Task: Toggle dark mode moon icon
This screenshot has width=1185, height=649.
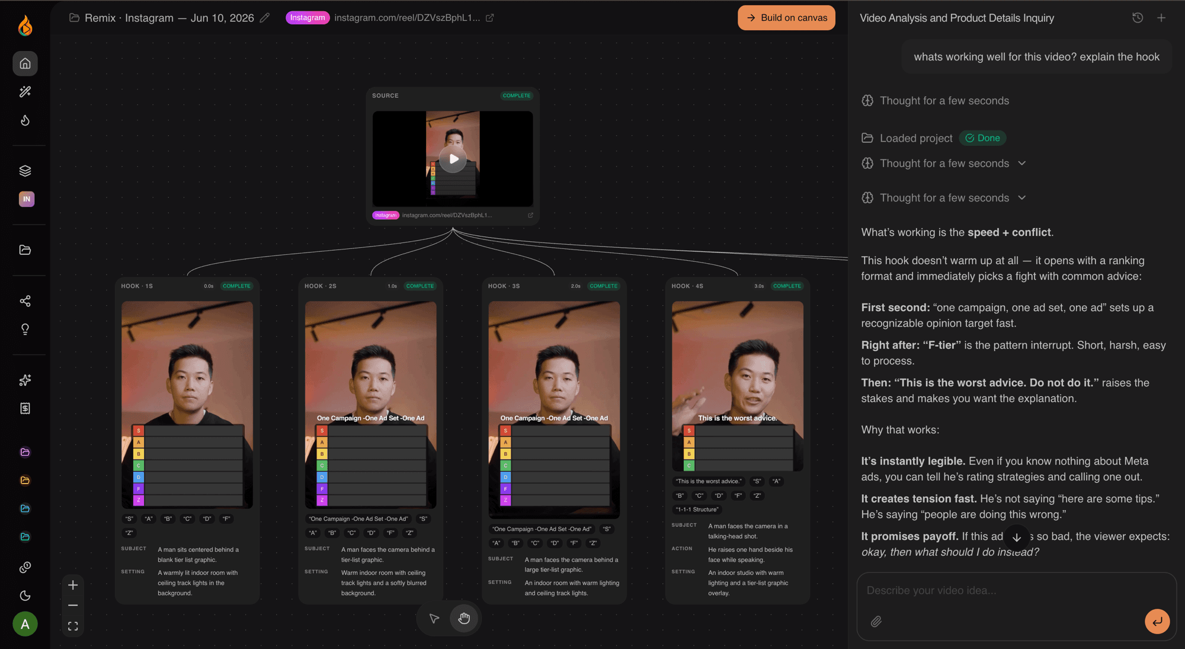Action: 25,596
